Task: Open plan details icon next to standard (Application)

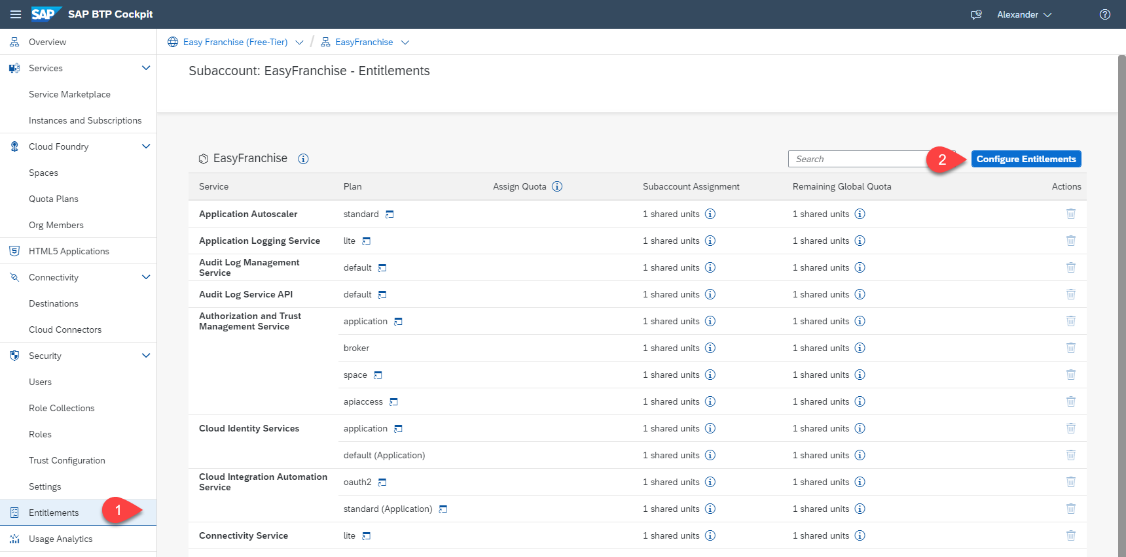Action: click(x=443, y=509)
